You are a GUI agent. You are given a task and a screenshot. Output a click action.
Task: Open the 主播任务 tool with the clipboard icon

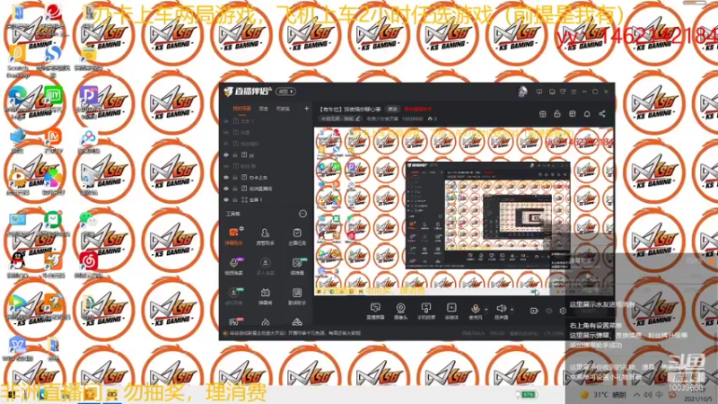[x=297, y=236]
